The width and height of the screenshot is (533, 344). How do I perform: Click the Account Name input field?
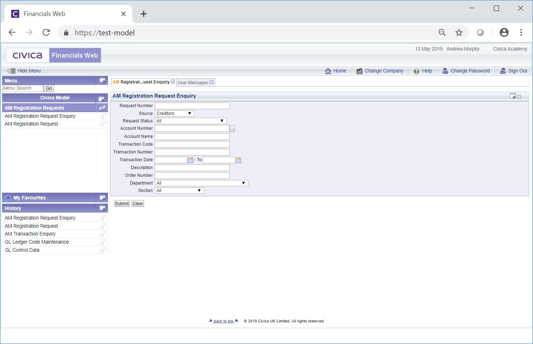[192, 136]
